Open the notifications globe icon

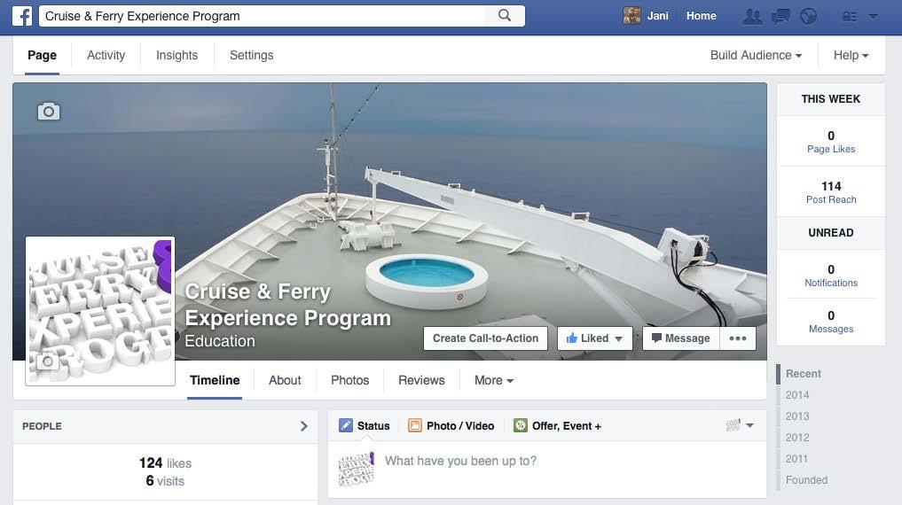coord(808,16)
